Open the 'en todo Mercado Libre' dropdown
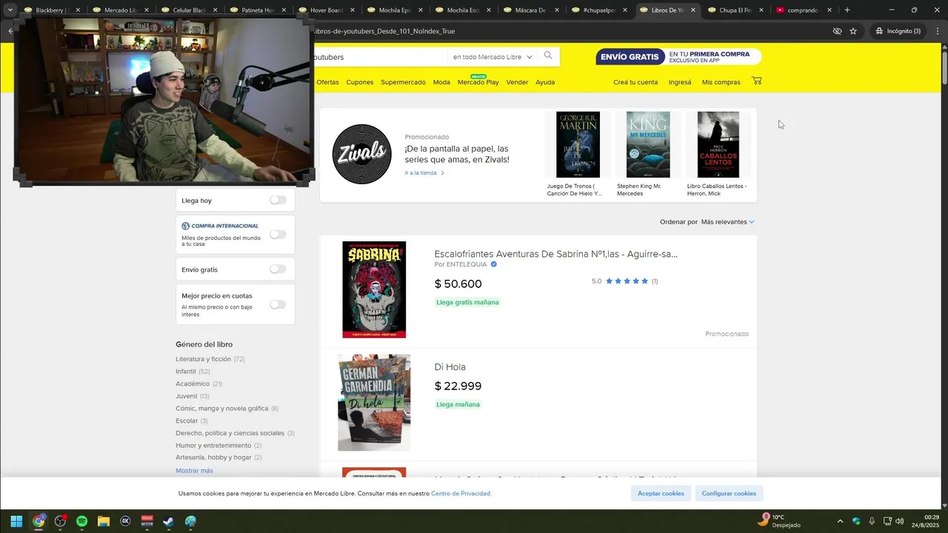Viewport: 948px width, 533px height. pyautogui.click(x=493, y=57)
